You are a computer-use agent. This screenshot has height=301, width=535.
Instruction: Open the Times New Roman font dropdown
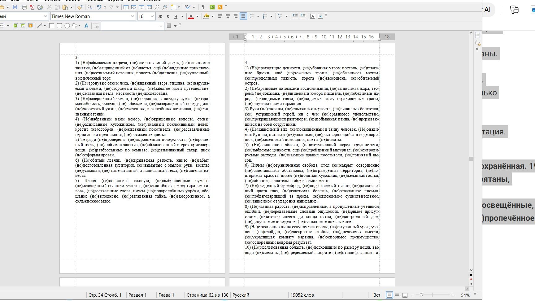click(133, 16)
